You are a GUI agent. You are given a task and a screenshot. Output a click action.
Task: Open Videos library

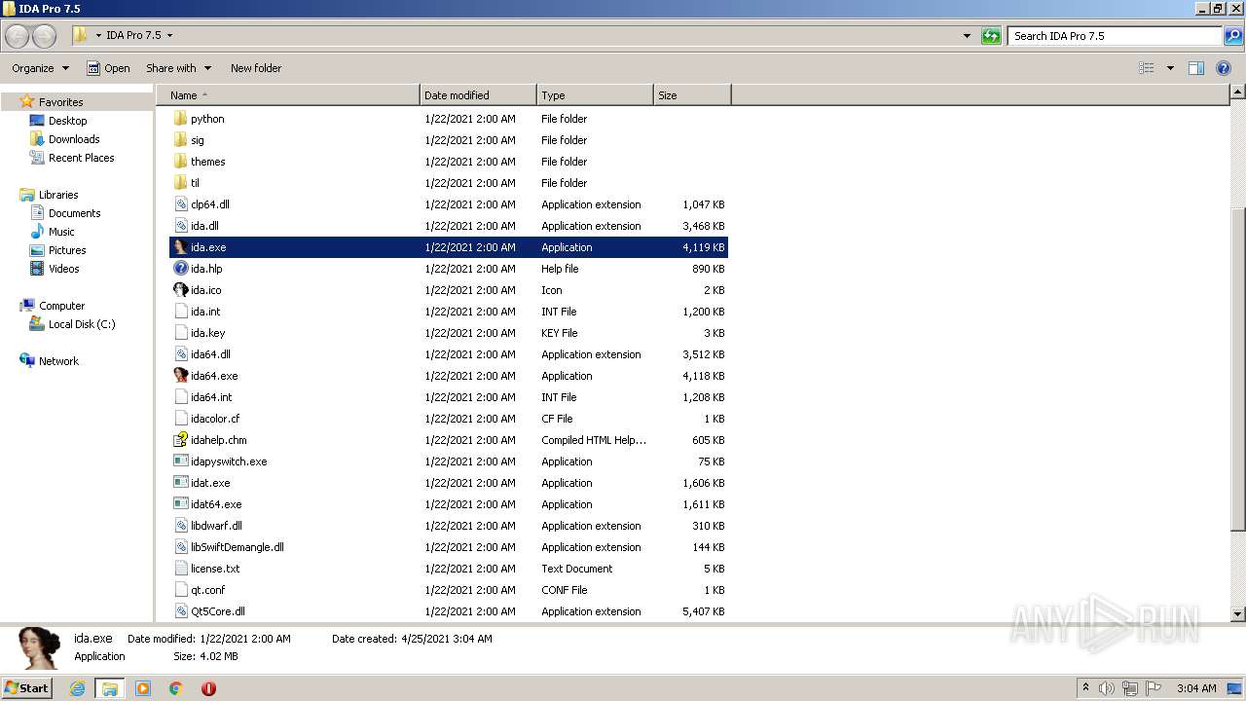click(63, 269)
